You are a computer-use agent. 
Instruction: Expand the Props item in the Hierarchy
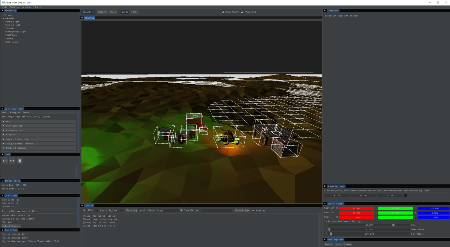(3, 15)
